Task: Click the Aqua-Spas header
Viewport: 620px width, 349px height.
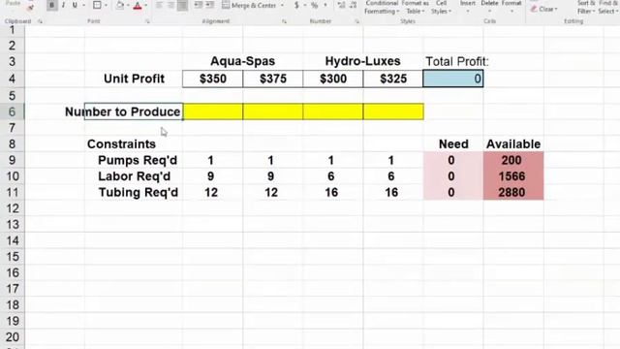Action: pyautogui.click(x=242, y=61)
